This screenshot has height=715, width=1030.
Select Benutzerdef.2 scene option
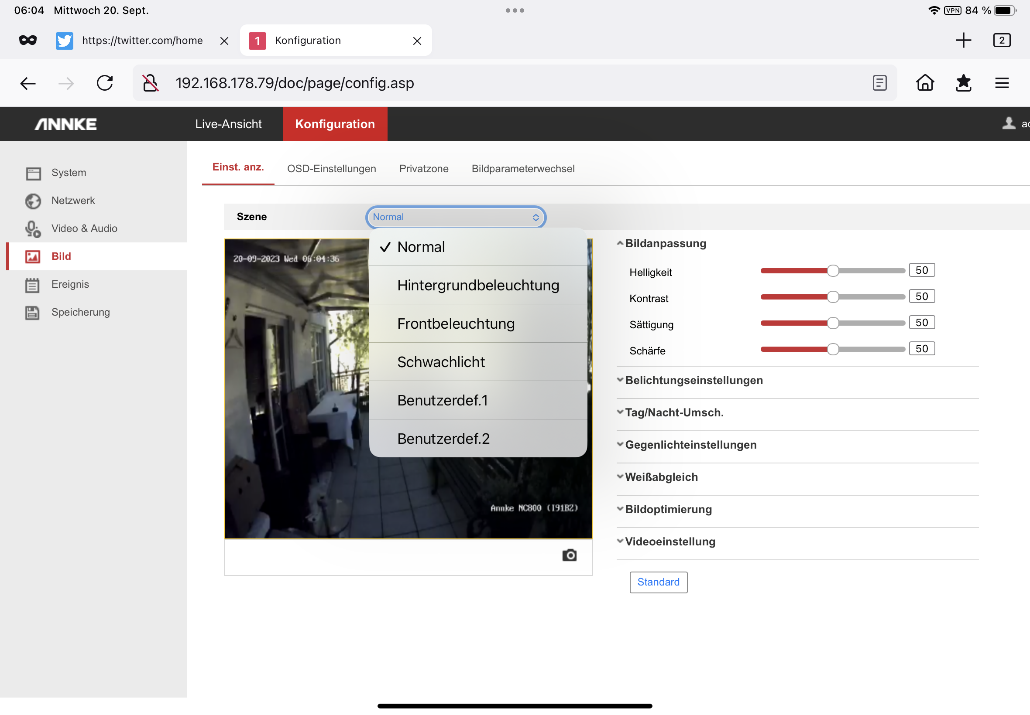point(443,439)
